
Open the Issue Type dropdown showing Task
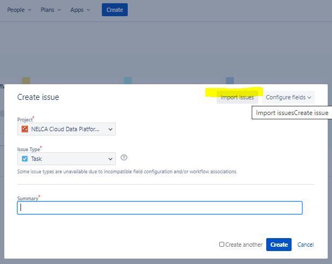pos(66,159)
